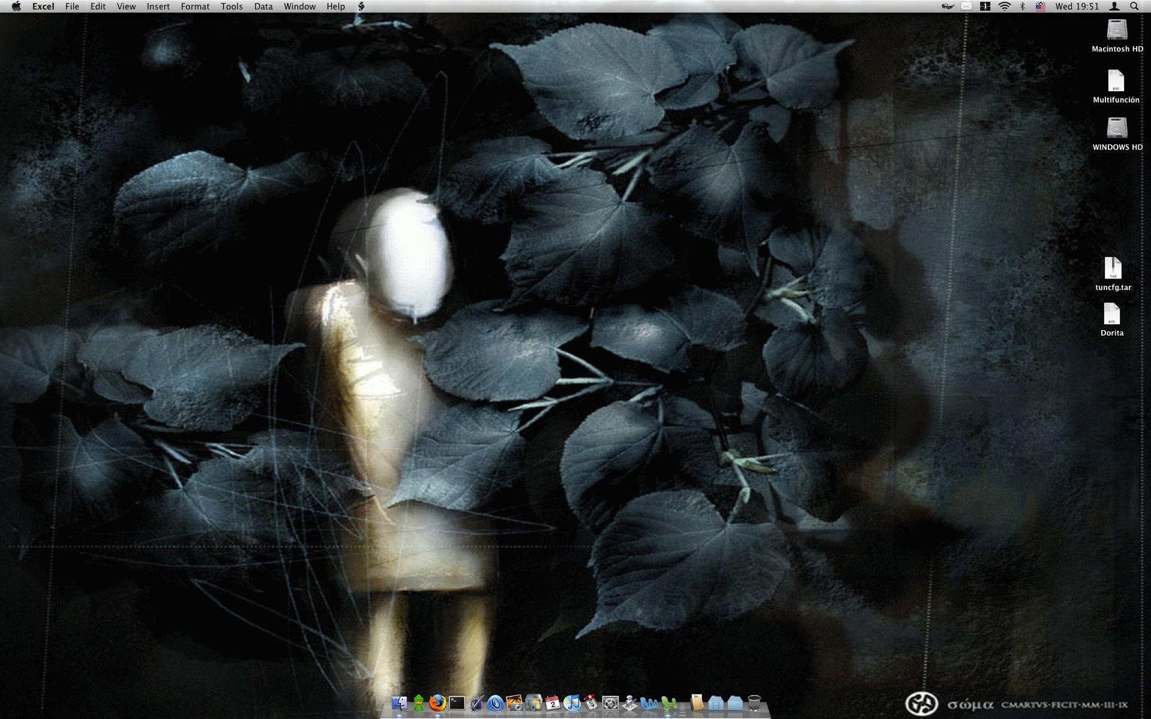Open the Address Book dock icon
The width and height of the screenshot is (1151, 719).
(697, 703)
